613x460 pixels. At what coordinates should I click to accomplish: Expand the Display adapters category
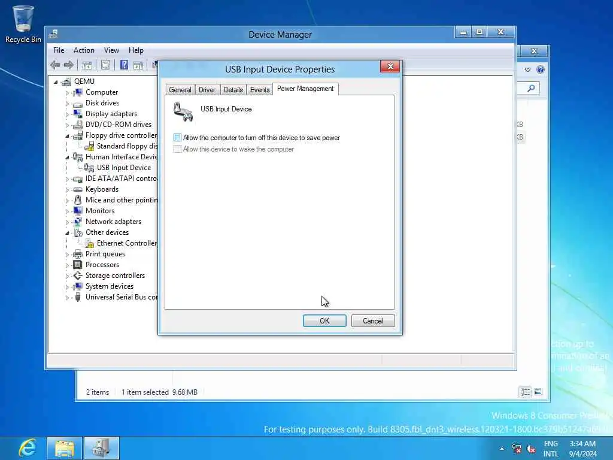pos(67,114)
